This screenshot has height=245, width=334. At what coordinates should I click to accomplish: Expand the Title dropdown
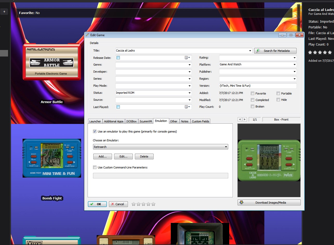(x=250, y=51)
